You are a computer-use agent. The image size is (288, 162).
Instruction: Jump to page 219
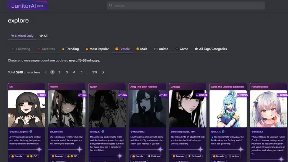95,72
